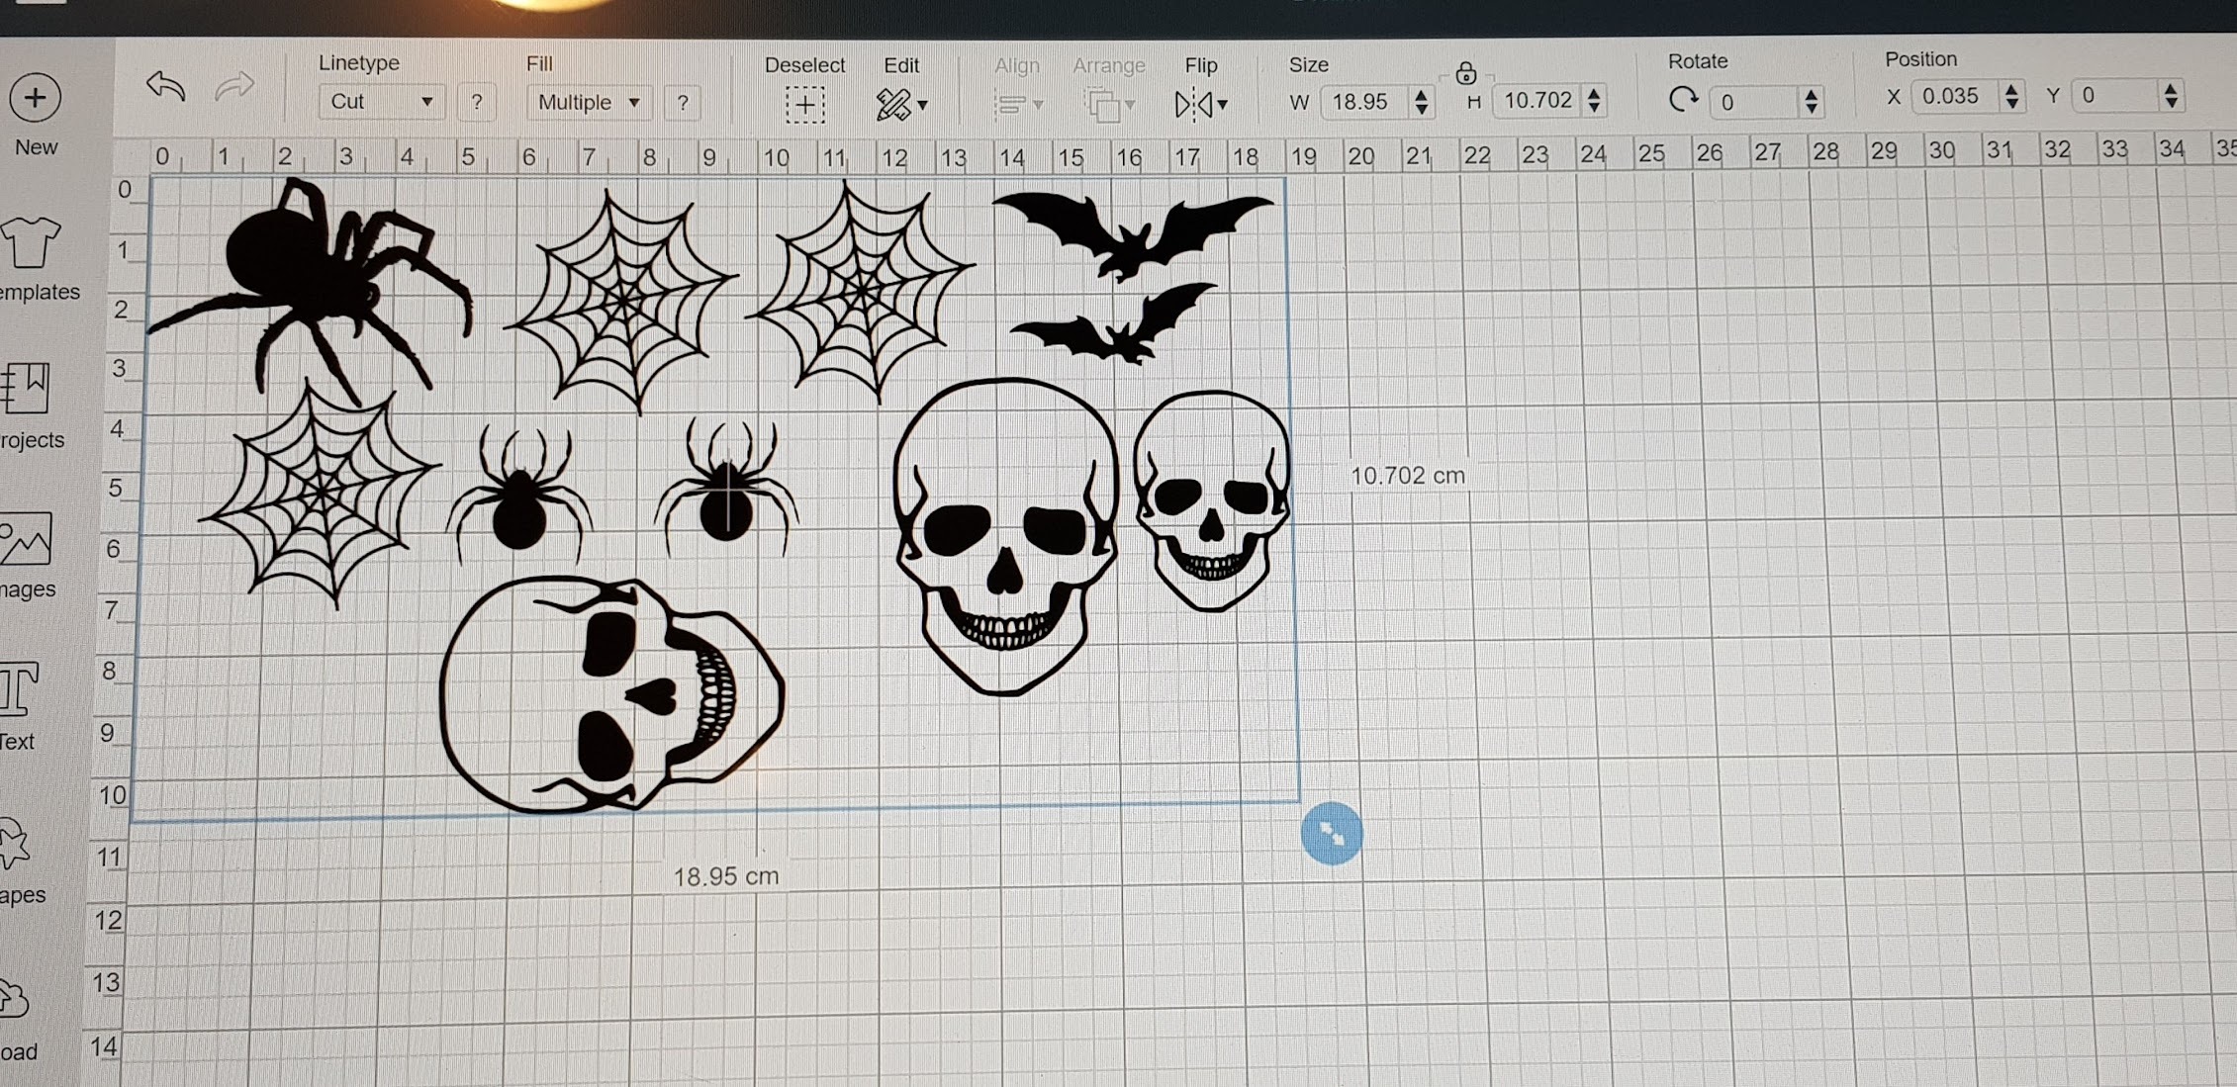Viewport: 2237px width, 1087px height.
Task: Toggle the size aspect ratio lock
Action: point(1466,72)
